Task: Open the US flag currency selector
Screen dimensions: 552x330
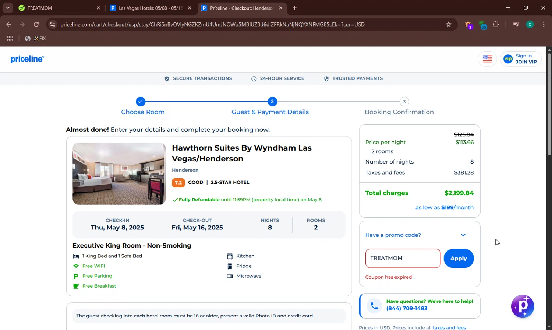Action: (487, 59)
